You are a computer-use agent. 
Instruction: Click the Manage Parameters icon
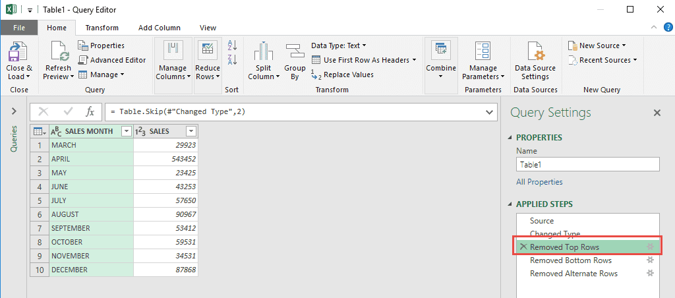(483, 51)
